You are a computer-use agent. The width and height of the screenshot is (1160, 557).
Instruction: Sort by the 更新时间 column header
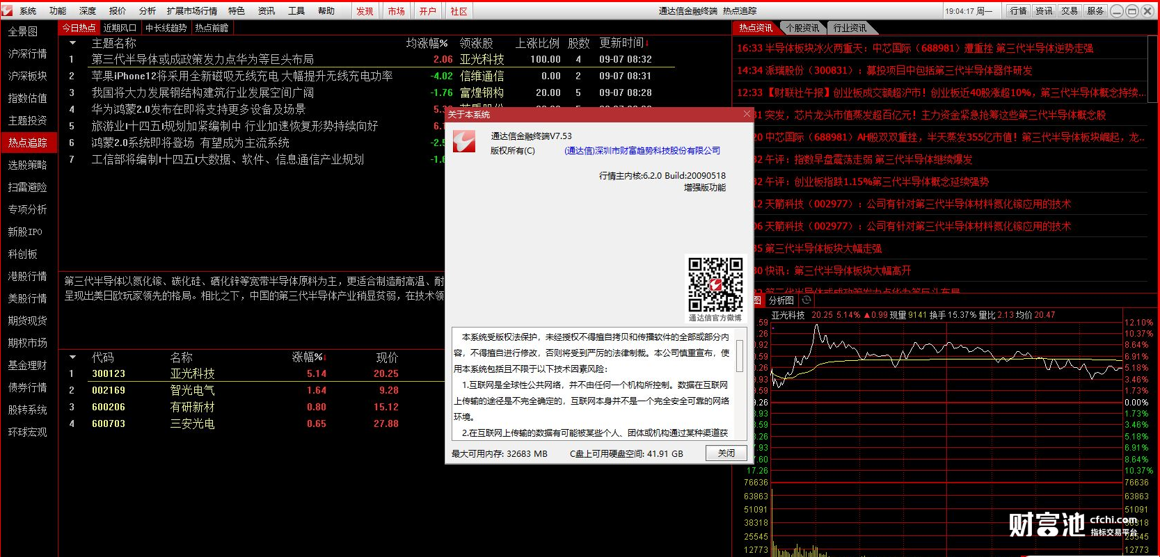(x=623, y=43)
